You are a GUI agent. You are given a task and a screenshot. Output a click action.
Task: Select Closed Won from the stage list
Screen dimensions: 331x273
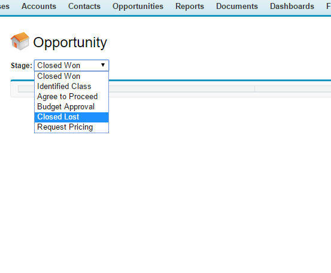(x=71, y=76)
